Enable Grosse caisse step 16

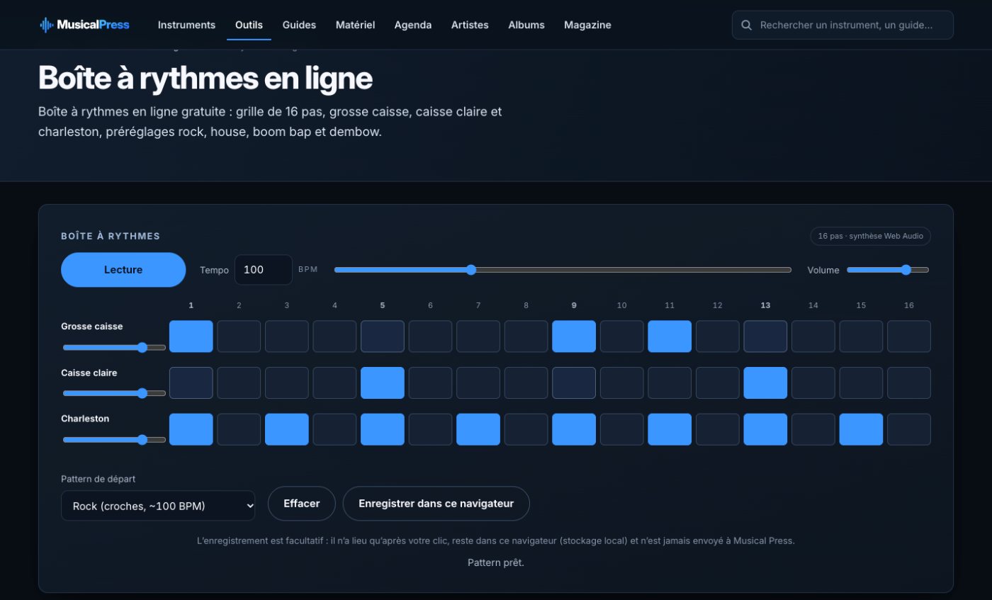[909, 336]
